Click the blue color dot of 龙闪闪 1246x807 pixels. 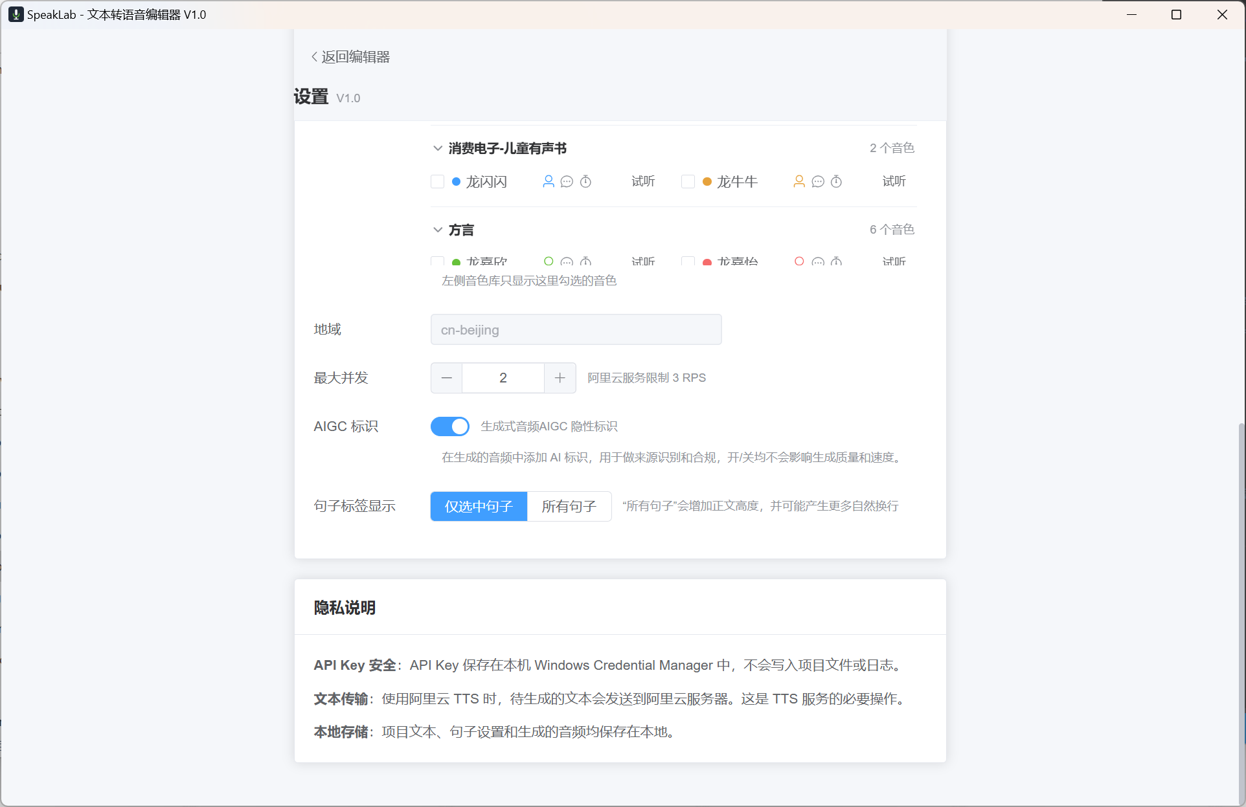point(456,182)
